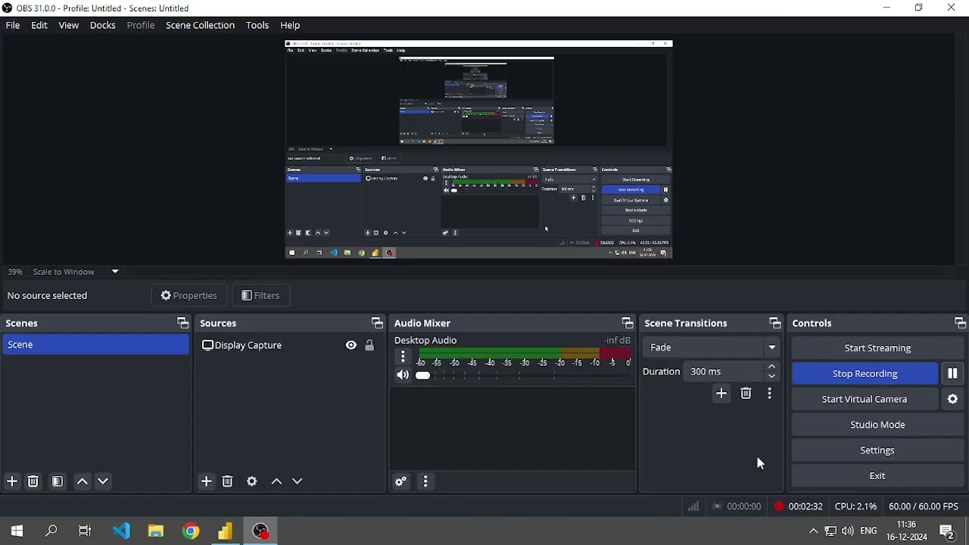Screen dimensions: 969x545
Task: Expand the Scale to Window dropdown
Action: point(115,271)
